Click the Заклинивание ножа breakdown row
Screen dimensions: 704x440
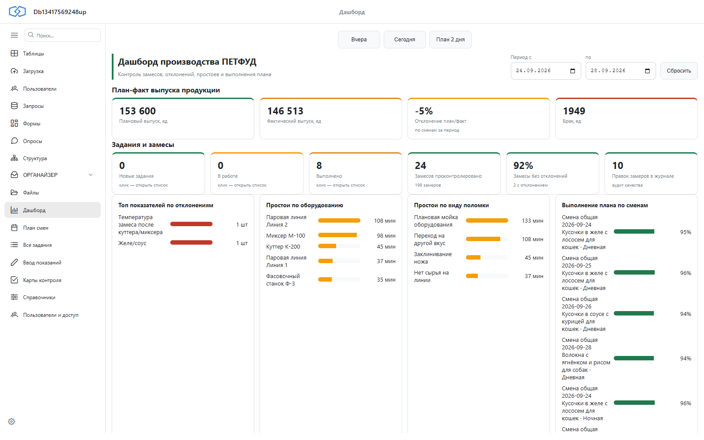coord(479,258)
